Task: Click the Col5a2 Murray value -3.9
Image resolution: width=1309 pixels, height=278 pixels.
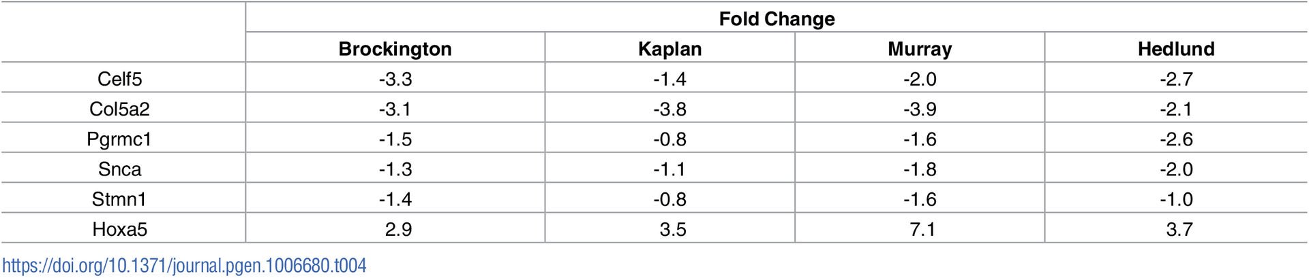Action: [920, 109]
